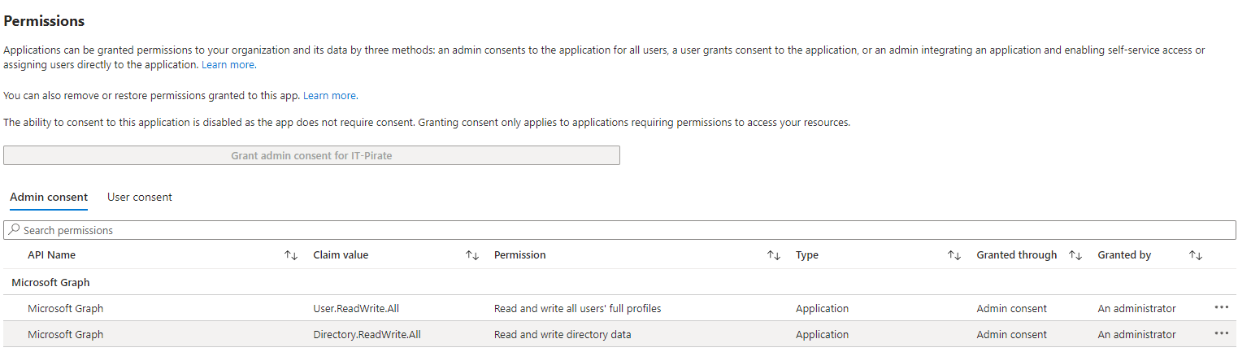Open ellipsis menu for User.ReadWrite.All row
Viewport: 1238px width, 352px height.
pyautogui.click(x=1221, y=308)
